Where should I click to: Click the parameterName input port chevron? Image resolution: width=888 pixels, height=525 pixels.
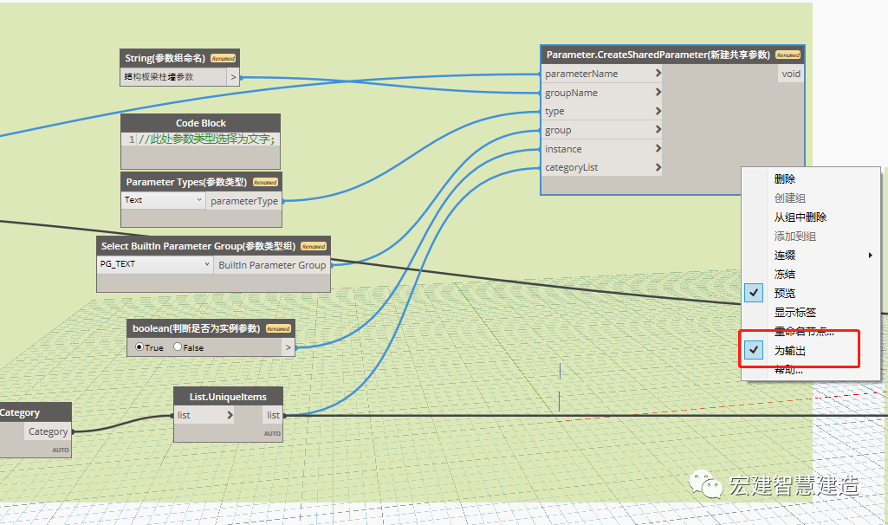coord(658,73)
